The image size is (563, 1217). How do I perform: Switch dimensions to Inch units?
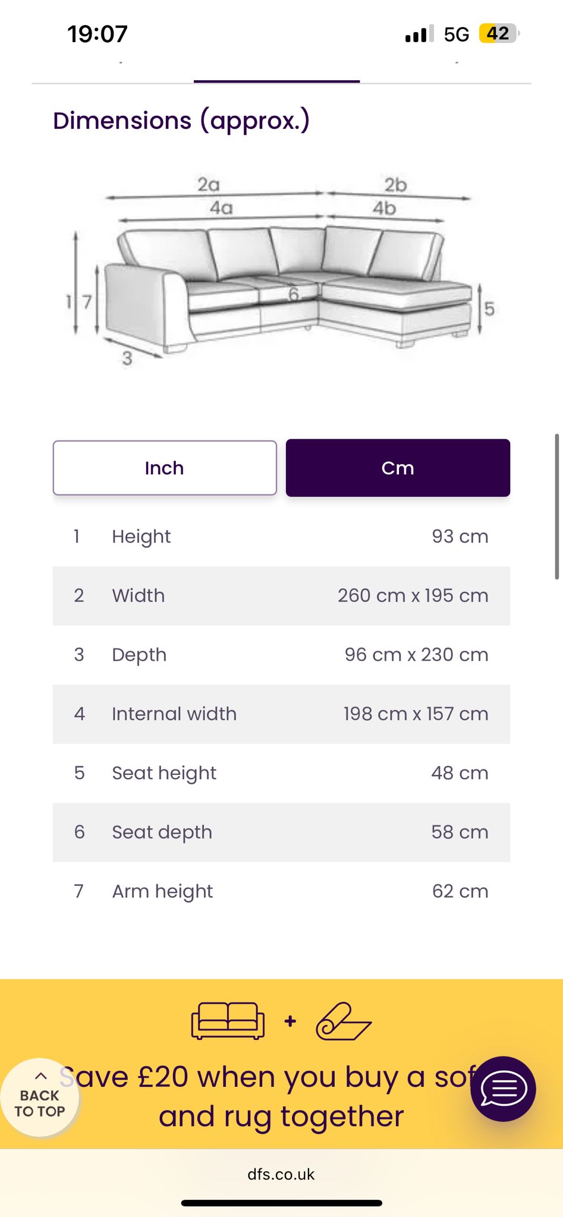165,468
